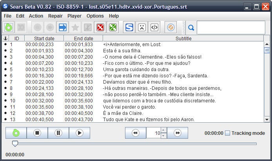Select row 'Você vai perder o garoto.'

click(129, 107)
